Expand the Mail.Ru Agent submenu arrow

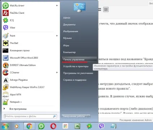point(57,5)
